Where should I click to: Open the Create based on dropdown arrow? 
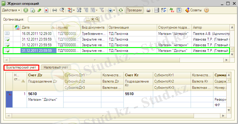[114, 10]
